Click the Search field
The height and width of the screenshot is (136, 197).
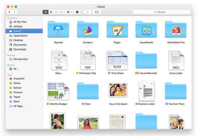161,12
